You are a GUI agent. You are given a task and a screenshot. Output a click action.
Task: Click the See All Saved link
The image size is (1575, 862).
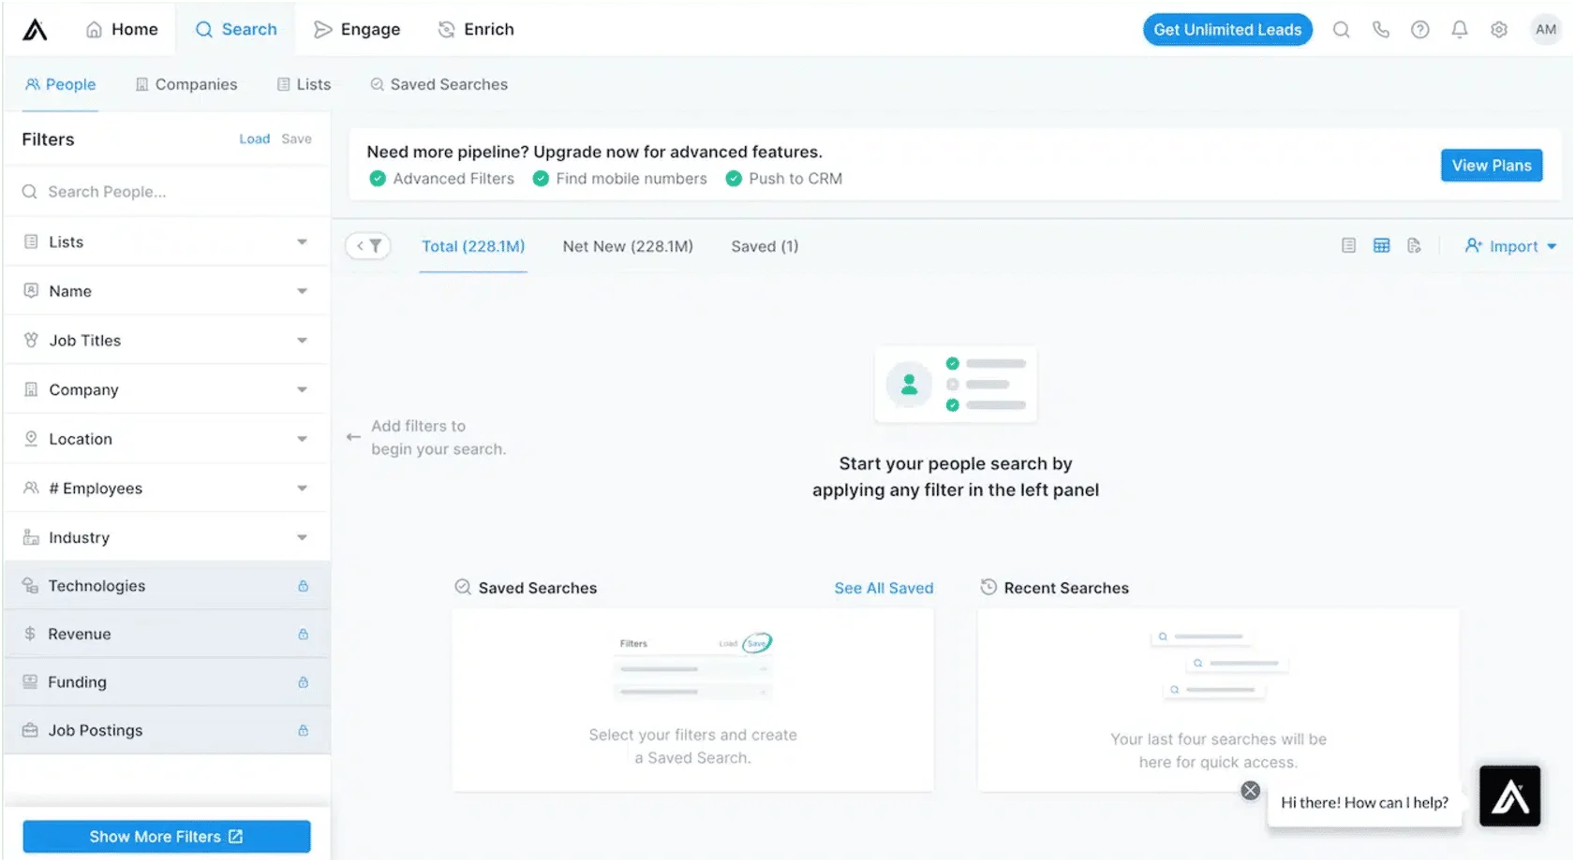tap(884, 588)
